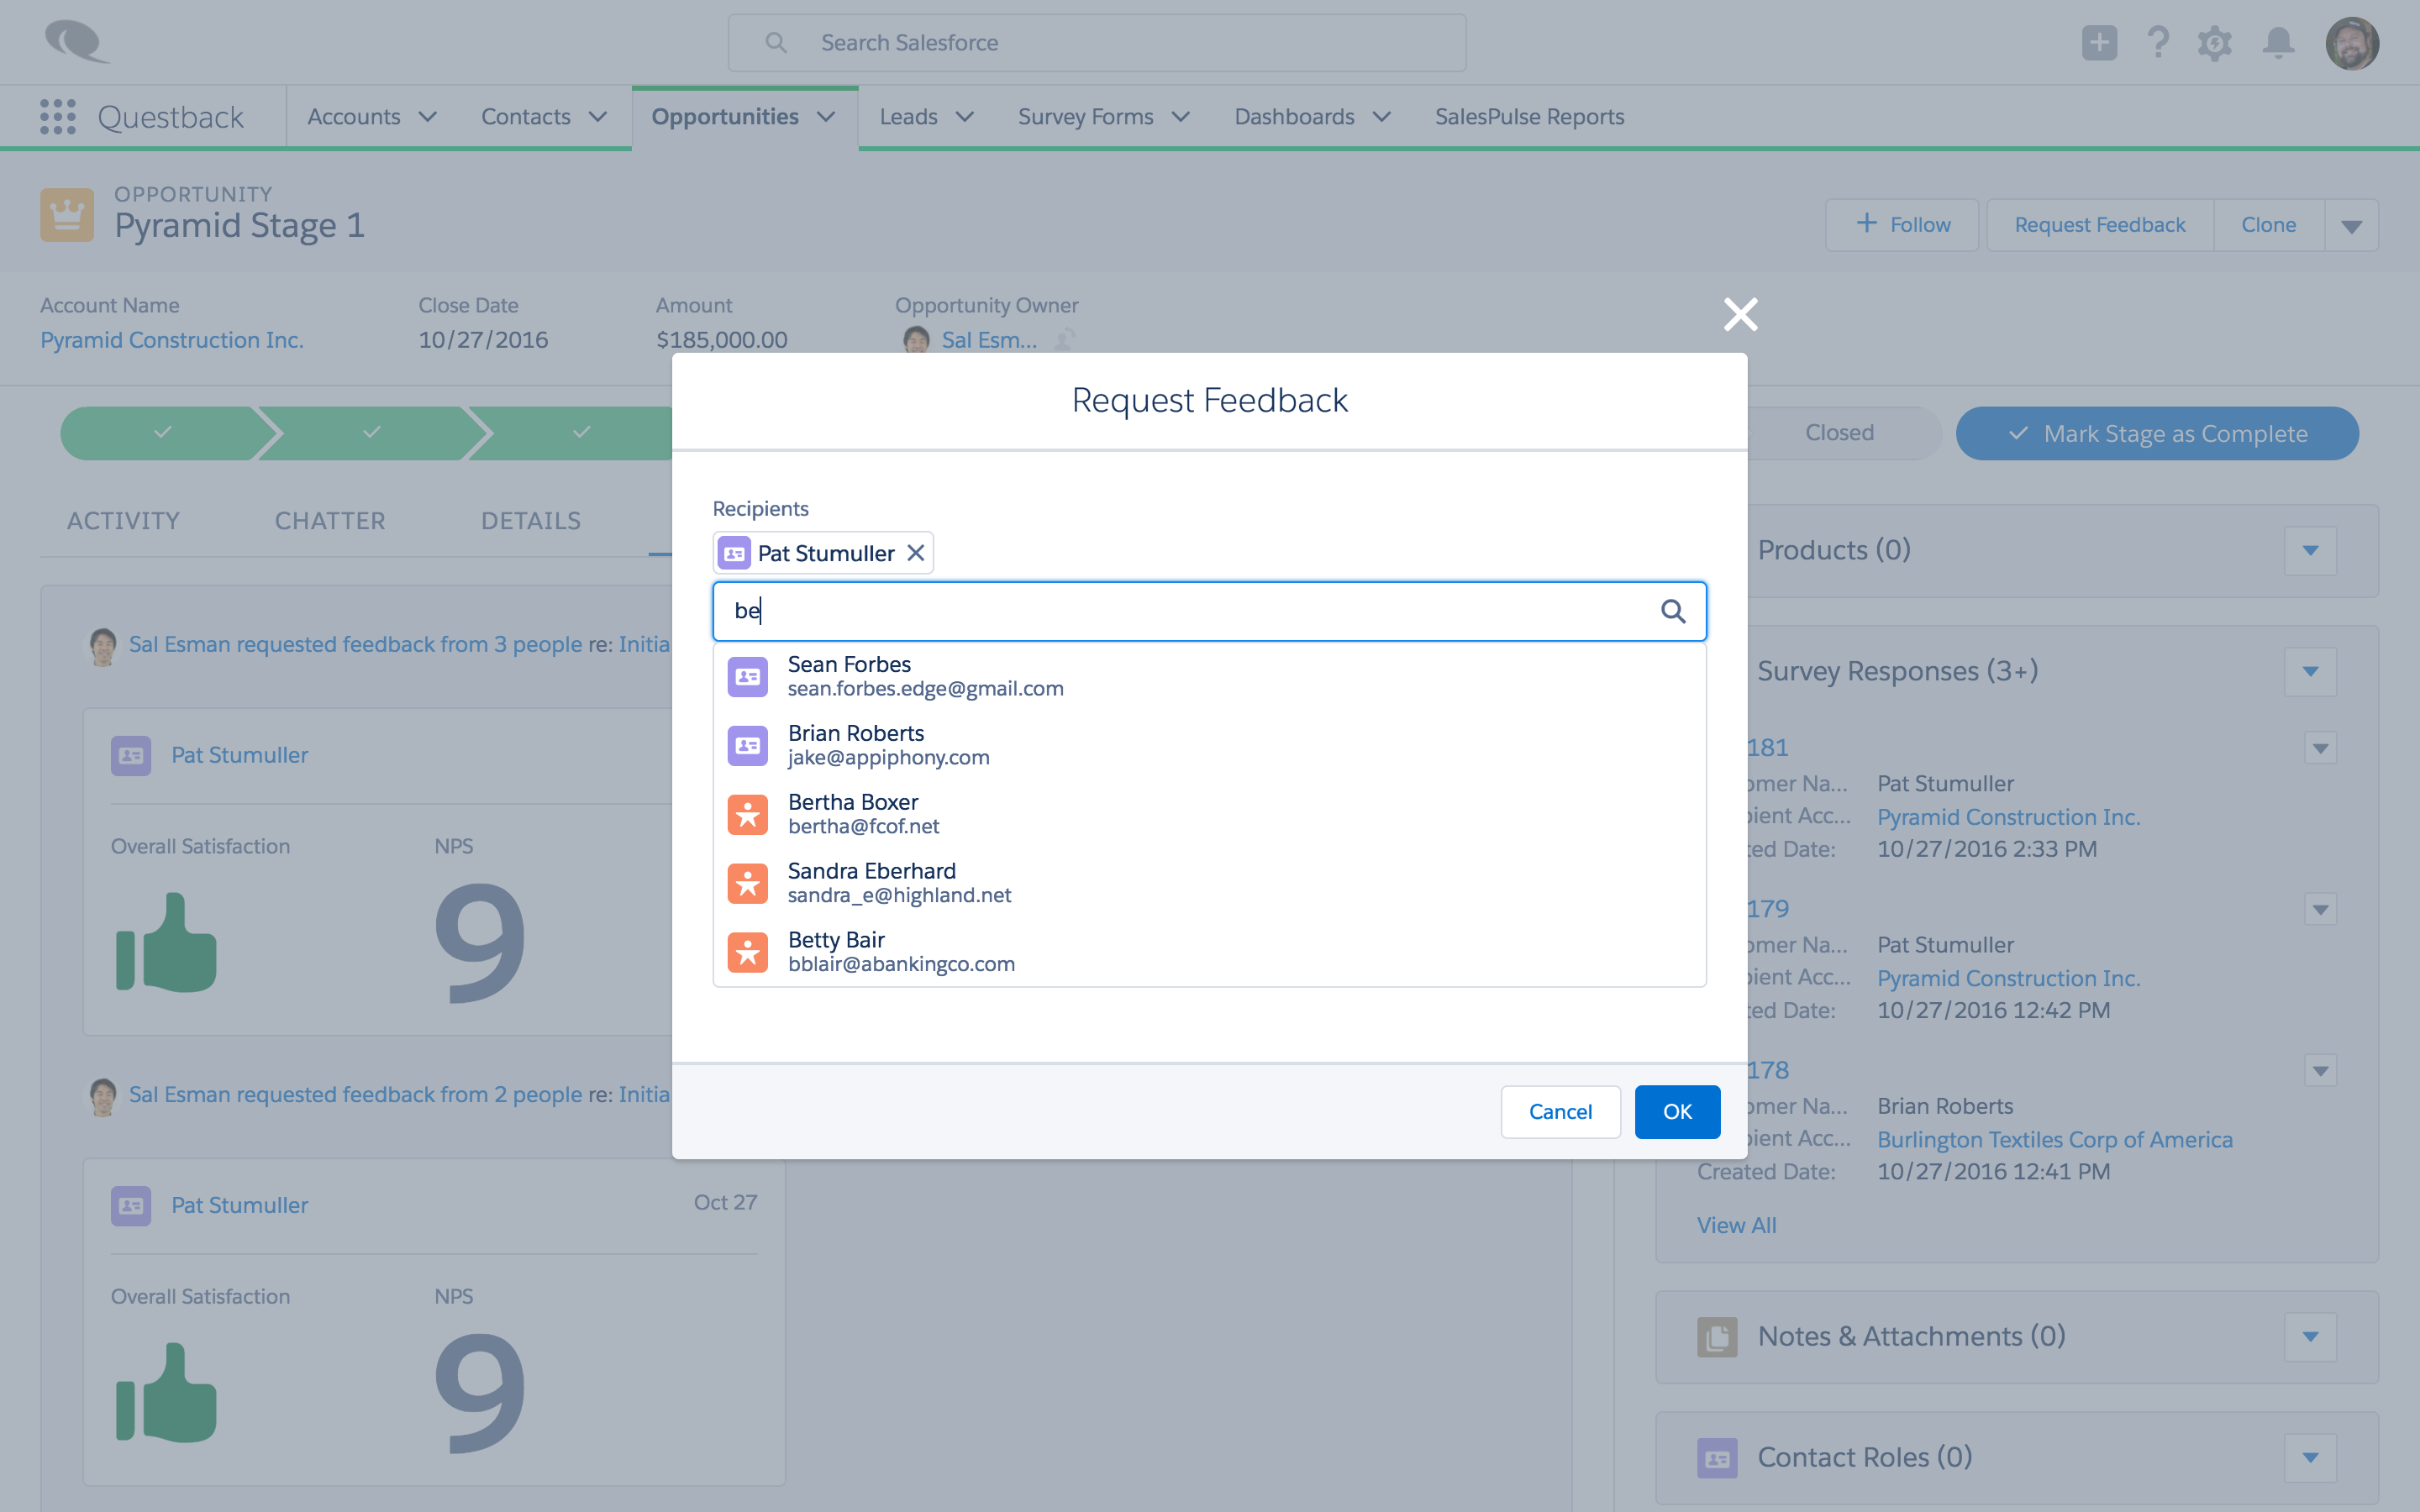Expand the Dashboards tab dropdown
Image resolution: width=2420 pixels, height=1512 pixels.
(x=1382, y=117)
